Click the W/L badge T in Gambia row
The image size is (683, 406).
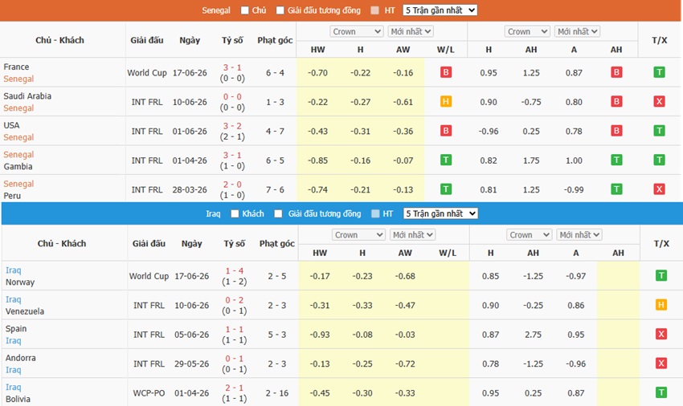coord(446,160)
